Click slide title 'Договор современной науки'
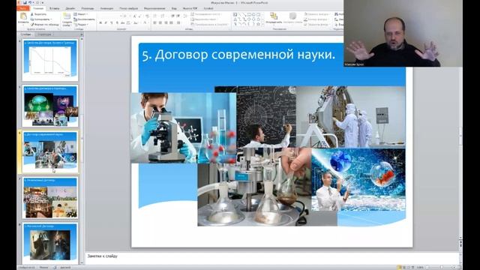 click(238, 55)
